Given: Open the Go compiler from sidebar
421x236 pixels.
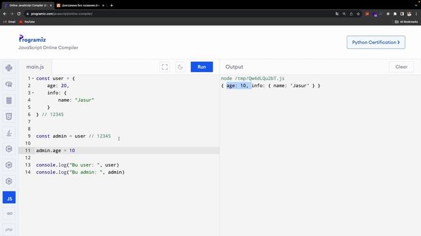Looking at the screenshot, I should point(9,214).
